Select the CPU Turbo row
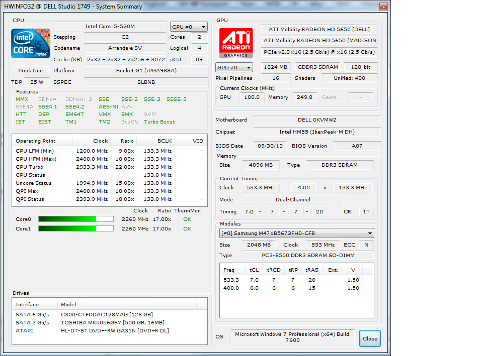This screenshot has width=483, height=356. tap(109, 167)
